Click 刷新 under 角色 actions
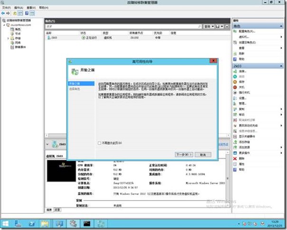 241,54
